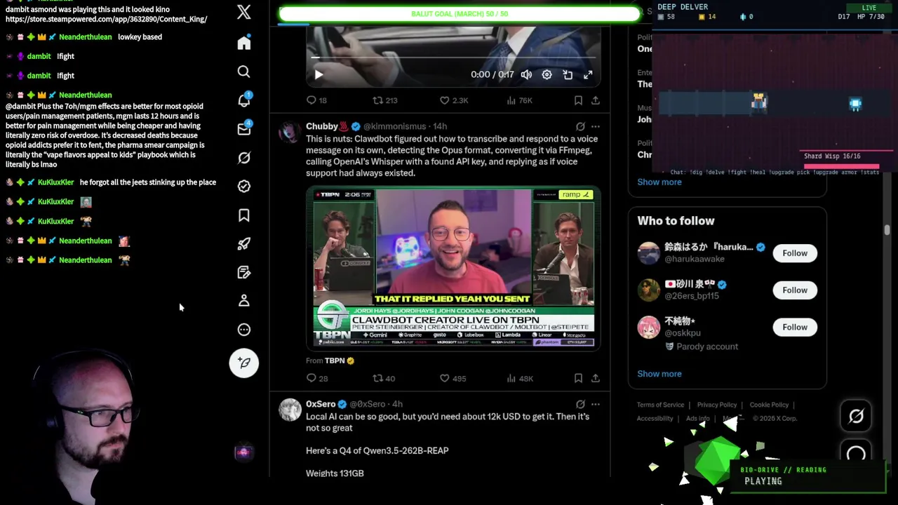Open the Verified badge sidebar icon
This screenshot has height=505, width=898.
point(244,187)
